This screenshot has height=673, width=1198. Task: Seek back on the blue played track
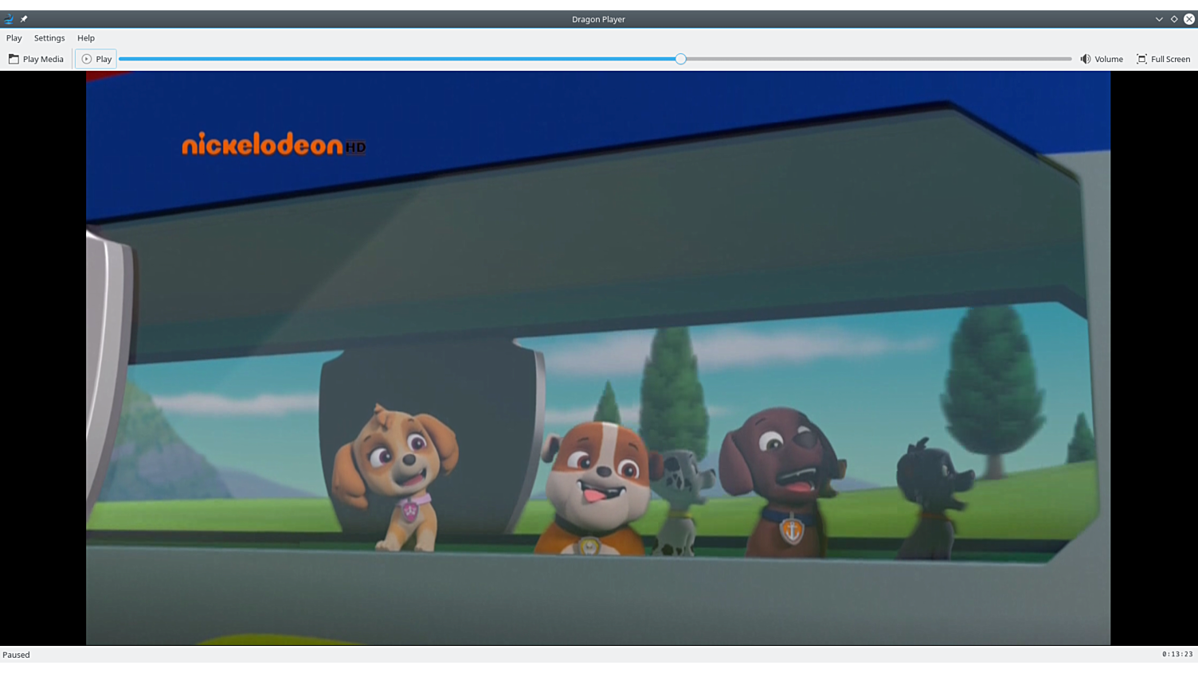pos(398,59)
